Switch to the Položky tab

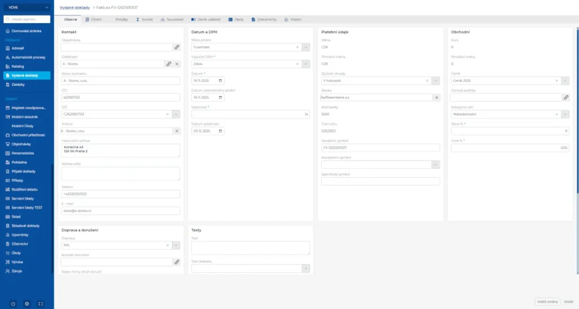[121, 19]
